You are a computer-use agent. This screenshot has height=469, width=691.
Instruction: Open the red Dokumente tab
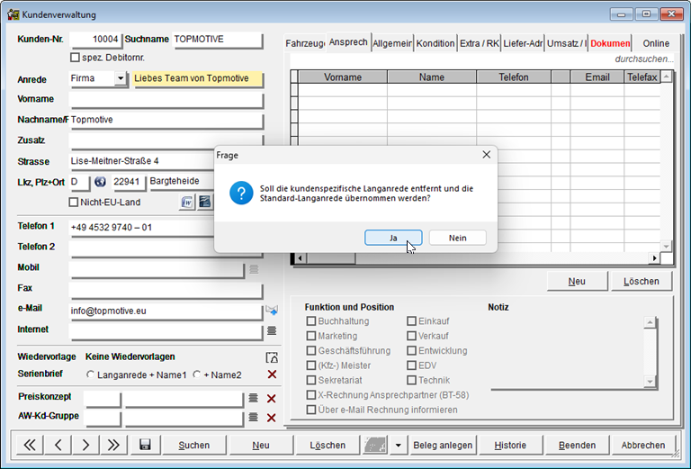click(610, 43)
